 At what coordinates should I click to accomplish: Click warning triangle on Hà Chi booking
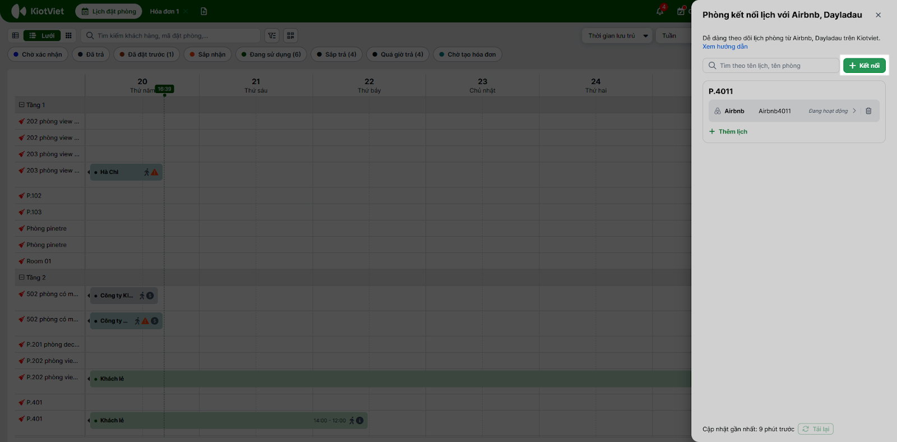pyautogui.click(x=155, y=172)
